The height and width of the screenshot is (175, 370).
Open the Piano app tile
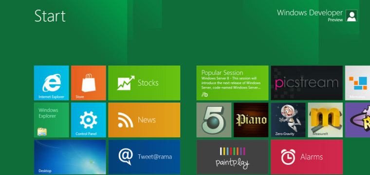click(251, 120)
